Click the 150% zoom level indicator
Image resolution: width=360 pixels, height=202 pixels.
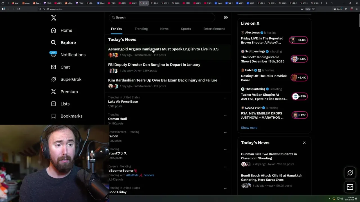(308, 9)
